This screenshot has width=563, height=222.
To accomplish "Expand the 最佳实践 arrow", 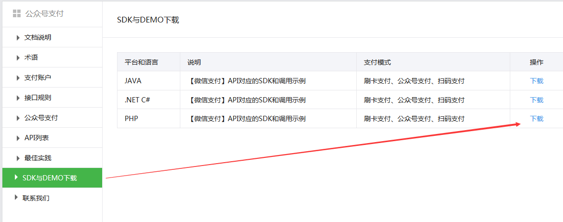I will click(18, 158).
